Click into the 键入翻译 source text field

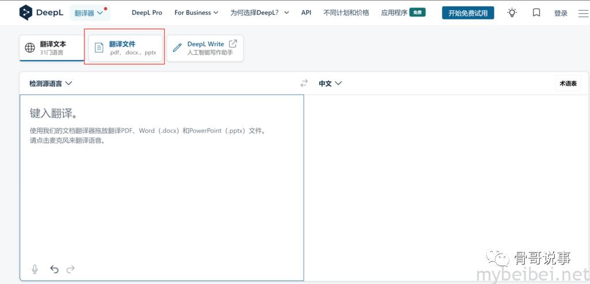pos(162,187)
